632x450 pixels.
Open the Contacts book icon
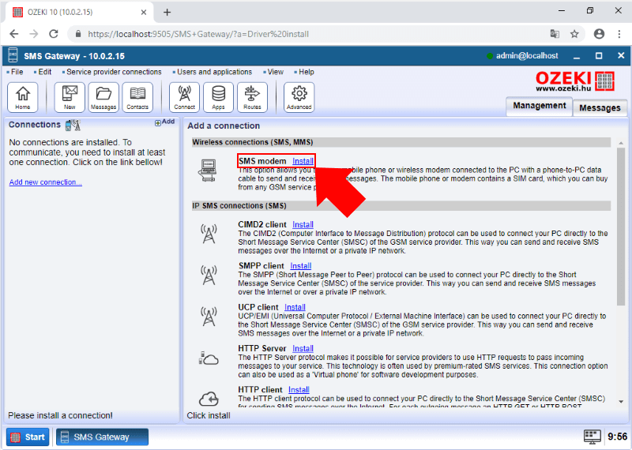point(137,97)
